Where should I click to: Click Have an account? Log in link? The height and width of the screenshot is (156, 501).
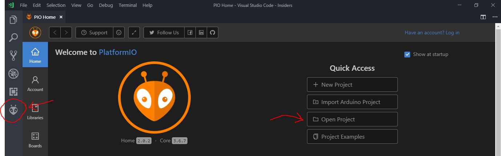pyautogui.click(x=432, y=32)
